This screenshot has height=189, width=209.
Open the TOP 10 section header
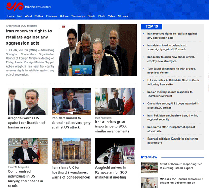click(x=152, y=27)
